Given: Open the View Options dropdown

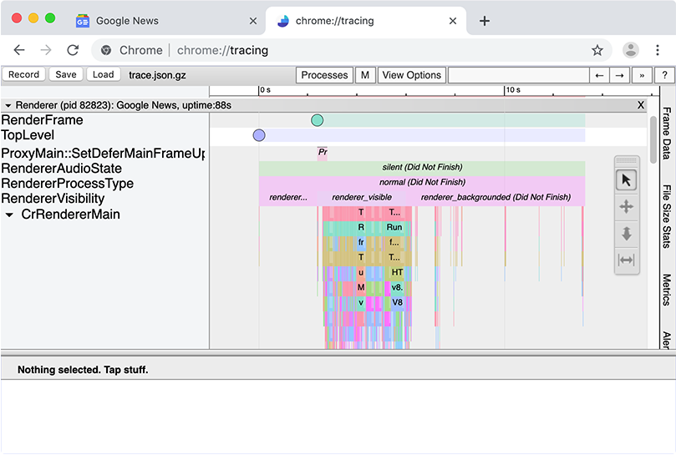Looking at the screenshot, I should [411, 75].
